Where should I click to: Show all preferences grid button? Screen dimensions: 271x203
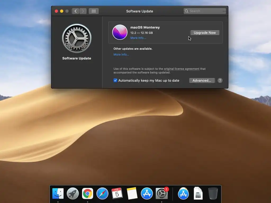point(94,11)
